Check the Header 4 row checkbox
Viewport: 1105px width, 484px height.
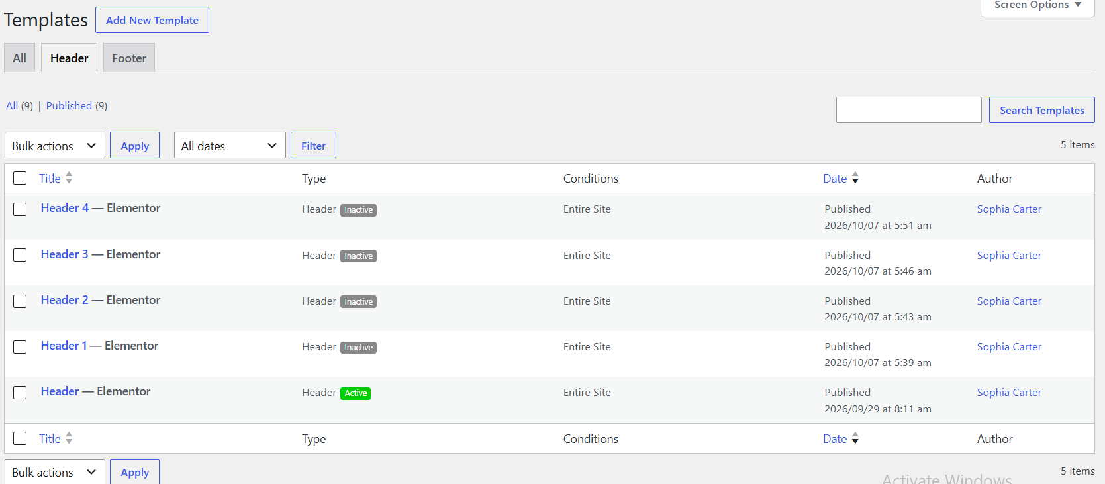click(20, 209)
